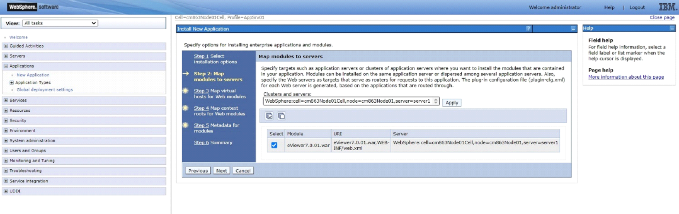This screenshot has width=679, height=214.
Task: Go to Step 1 Select installation options
Action: [201, 56]
